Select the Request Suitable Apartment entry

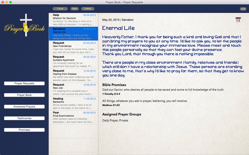tap(73, 61)
